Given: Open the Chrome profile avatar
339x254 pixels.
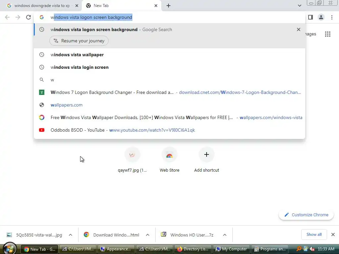Looking at the screenshot, I should [x=321, y=17].
